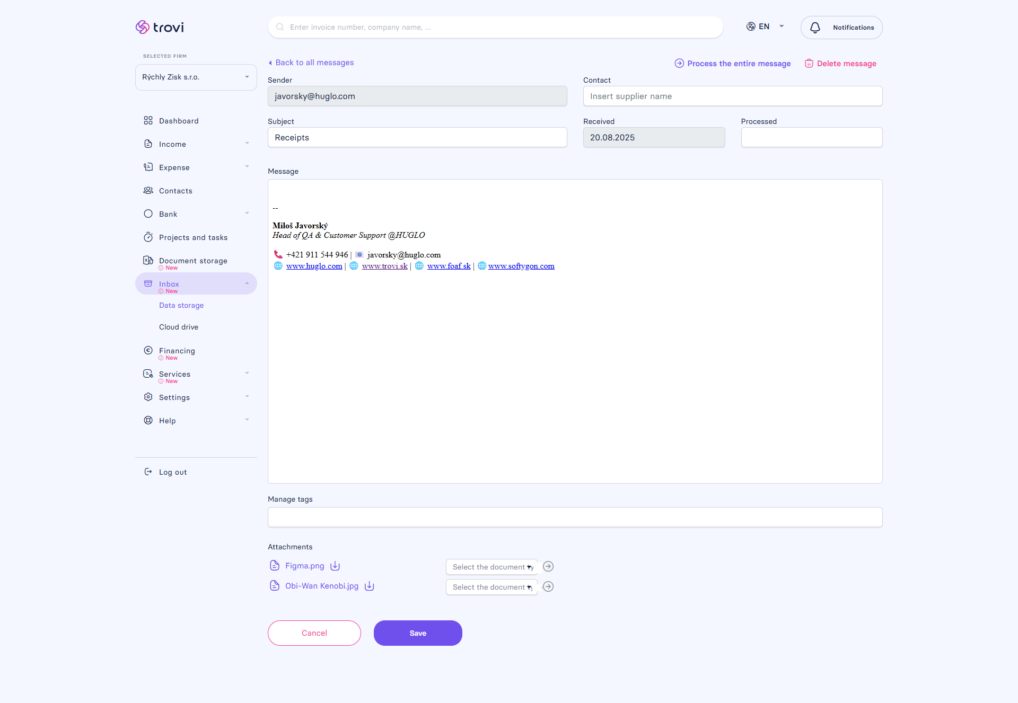Expand the Bank menu
The image size is (1018, 703).
(x=247, y=213)
